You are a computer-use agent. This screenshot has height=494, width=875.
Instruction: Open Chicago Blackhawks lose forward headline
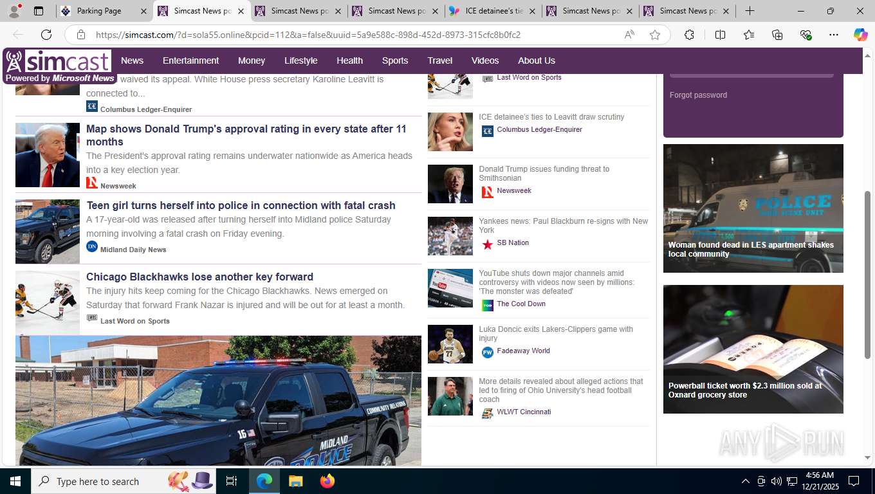click(x=199, y=277)
